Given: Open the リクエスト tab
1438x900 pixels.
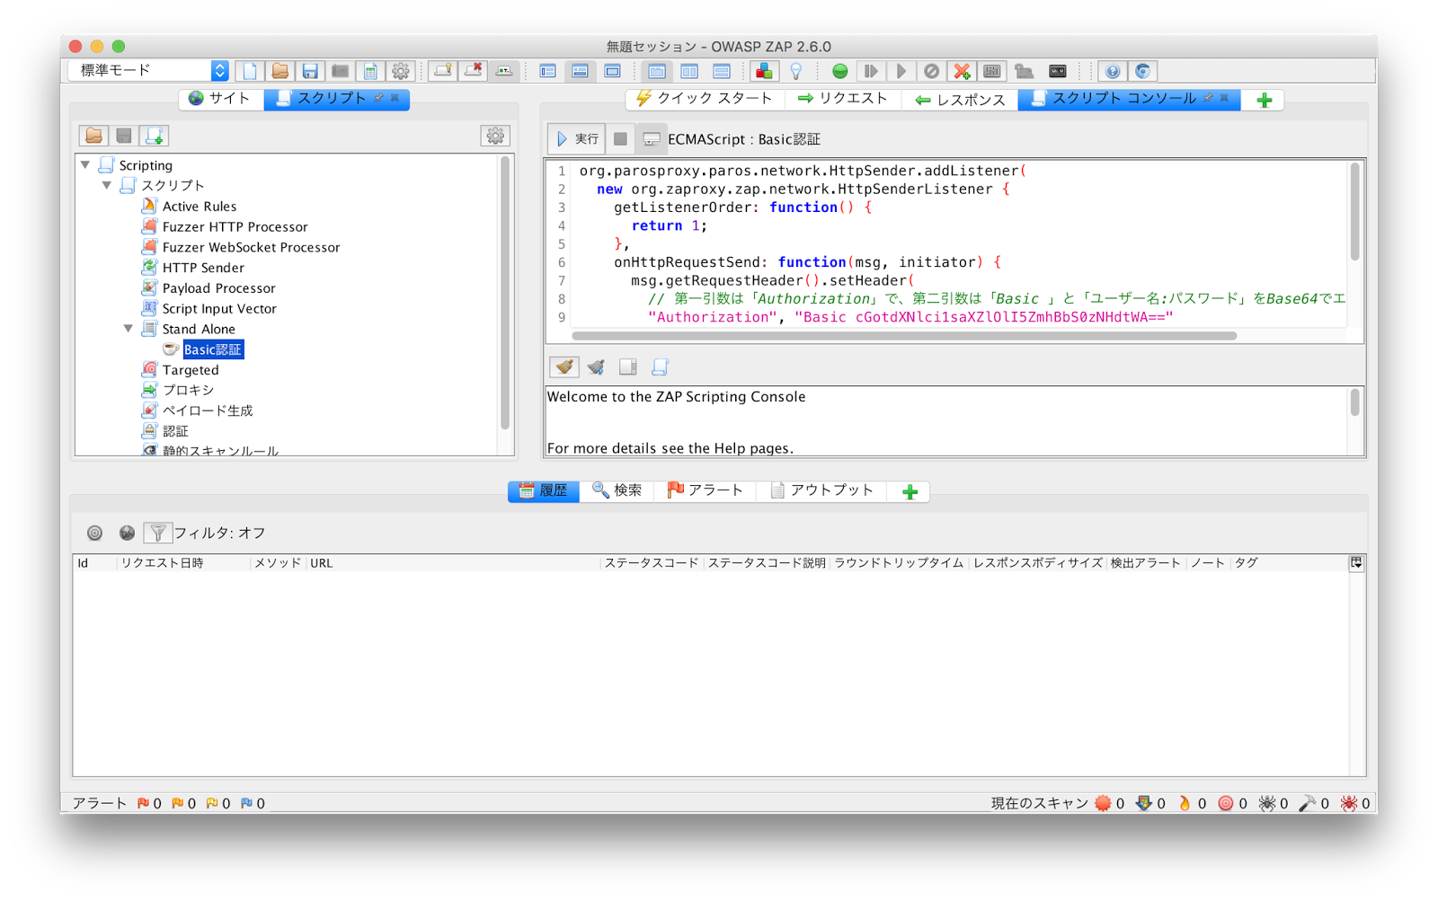Looking at the screenshot, I should tap(842, 99).
